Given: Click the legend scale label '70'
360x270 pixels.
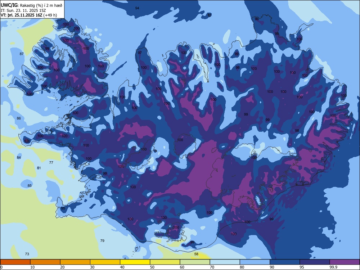Looking at the screenshot, I should pyautogui.click(x=212, y=267).
